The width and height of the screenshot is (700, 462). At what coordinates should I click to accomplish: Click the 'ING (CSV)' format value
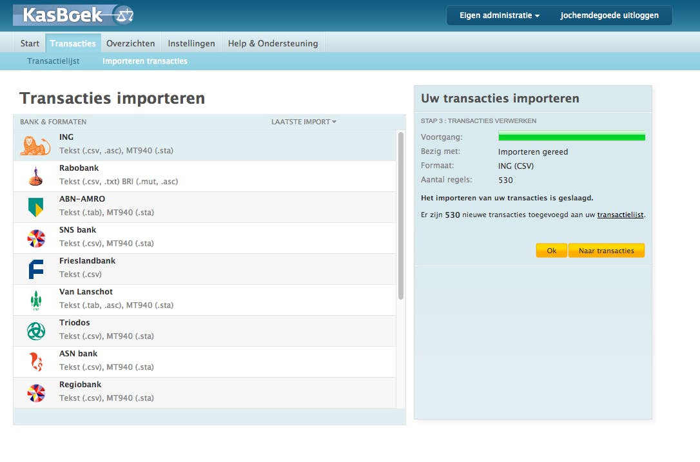coord(516,166)
